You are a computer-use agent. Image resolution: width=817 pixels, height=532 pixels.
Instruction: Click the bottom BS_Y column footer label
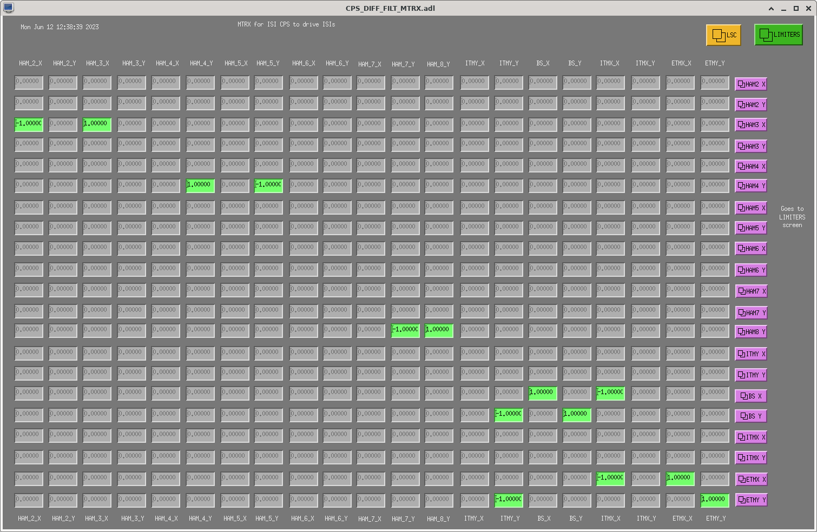(576, 518)
